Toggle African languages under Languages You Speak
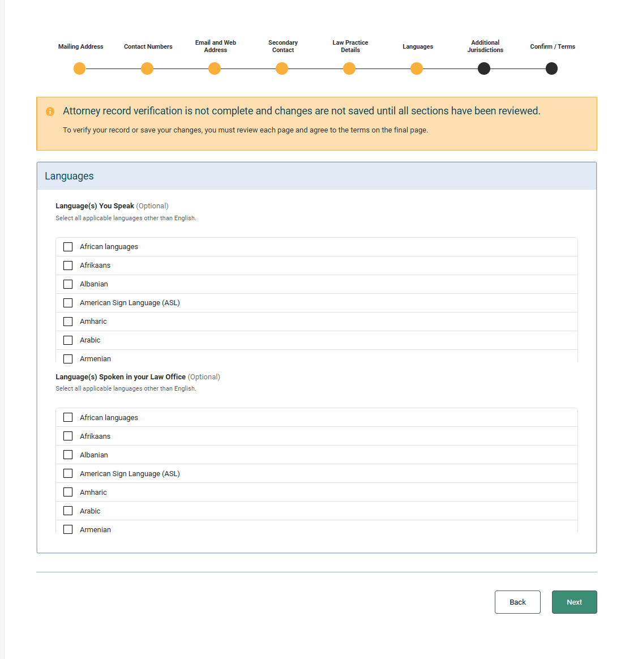This screenshot has width=625, height=659. pyautogui.click(x=68, y=247)
